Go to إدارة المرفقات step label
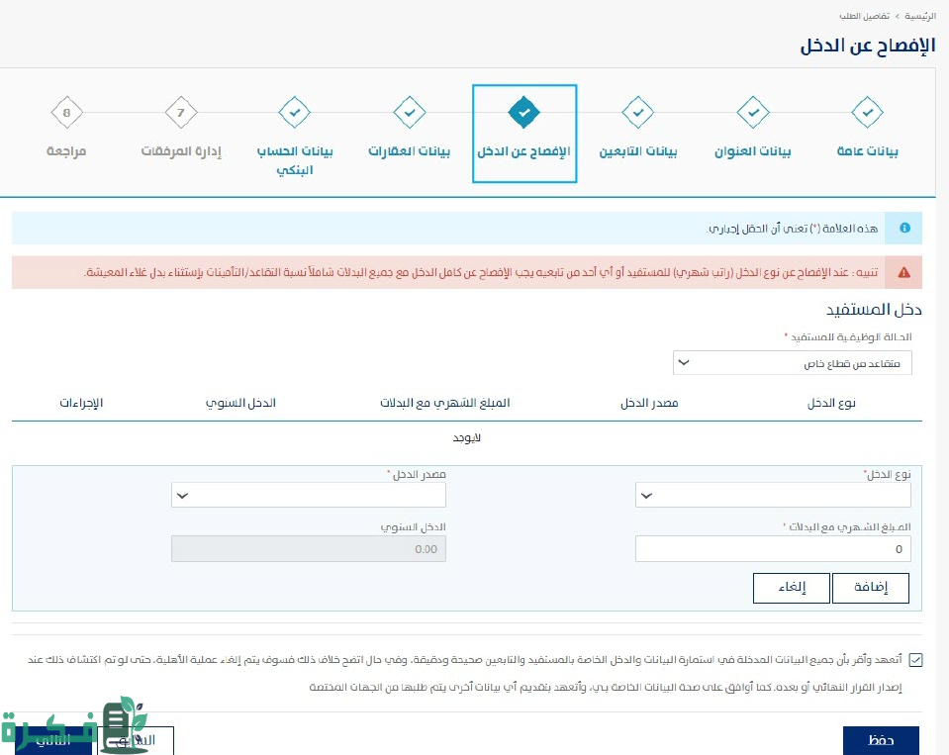Image resolution: width=949 pixels, height=755 pixels. (181, 151)
